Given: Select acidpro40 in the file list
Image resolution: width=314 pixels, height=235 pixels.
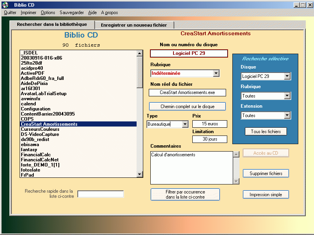Looking at the screenshot, I should 78,68.
